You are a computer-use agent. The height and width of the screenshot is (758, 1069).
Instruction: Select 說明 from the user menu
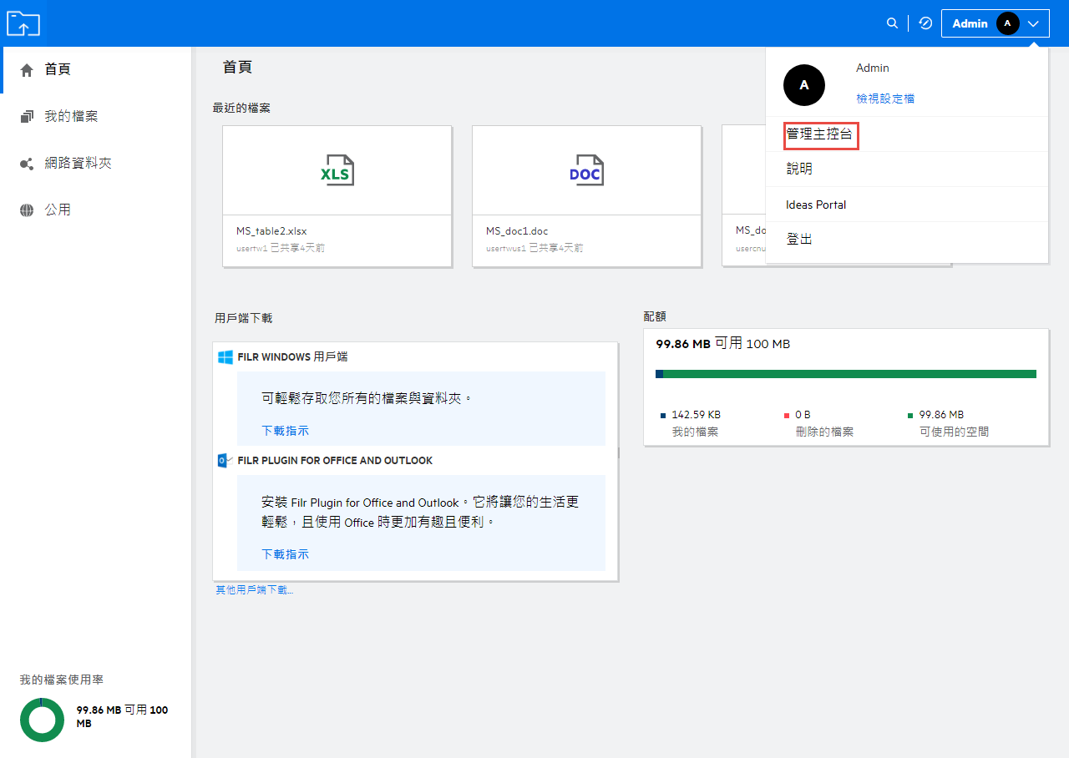coord(799,169)
